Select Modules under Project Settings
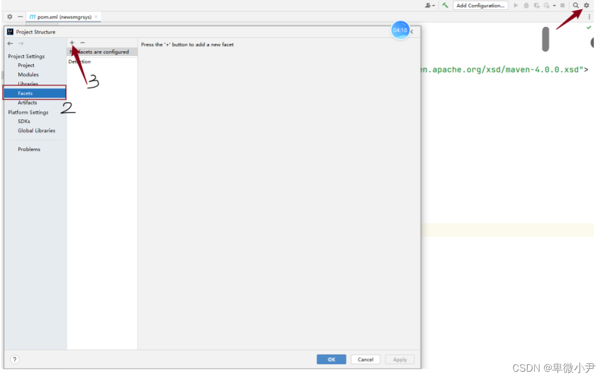The image size is (605, 379). (x=29, y=74)
